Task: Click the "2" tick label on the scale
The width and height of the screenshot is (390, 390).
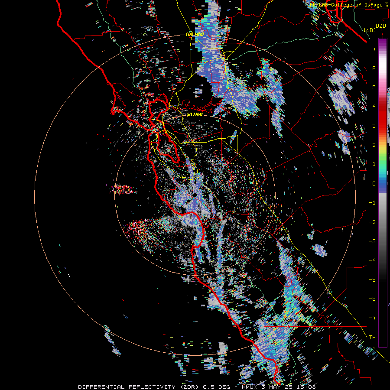Action: click(374, 145)
